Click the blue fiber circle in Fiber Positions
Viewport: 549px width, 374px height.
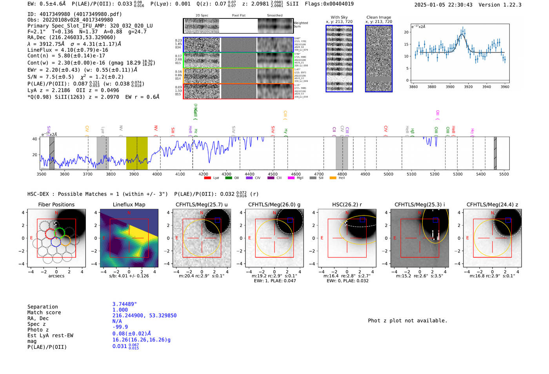(x=56, y=242)
